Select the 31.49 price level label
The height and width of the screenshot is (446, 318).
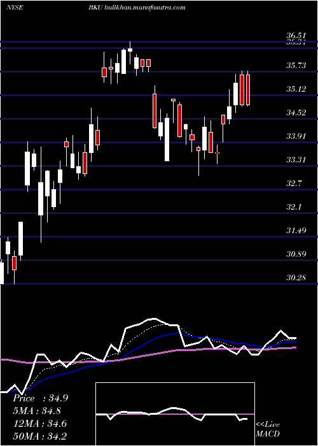click(x=296, y=231)
